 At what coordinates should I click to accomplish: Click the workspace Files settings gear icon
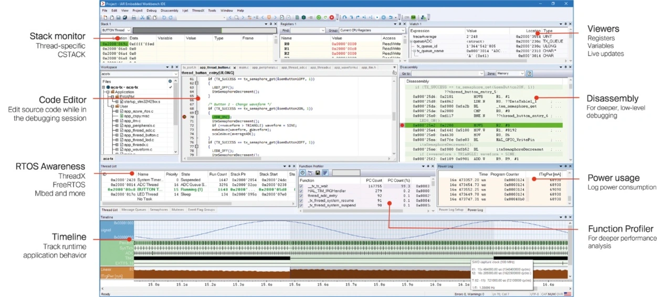point(170,81)
